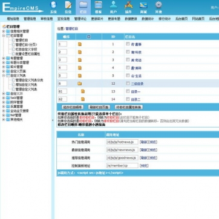Click the 刷新栏目页面 button
Screen dimensions: 219x219
(99, 107)
